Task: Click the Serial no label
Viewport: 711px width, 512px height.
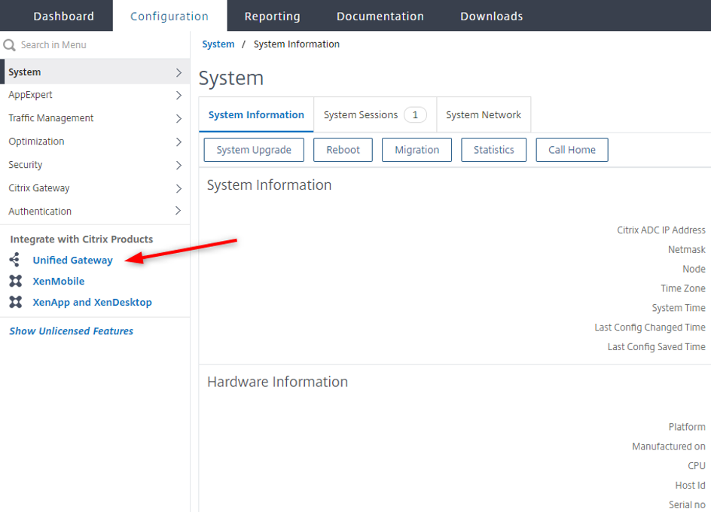Action: coord(687,504)
